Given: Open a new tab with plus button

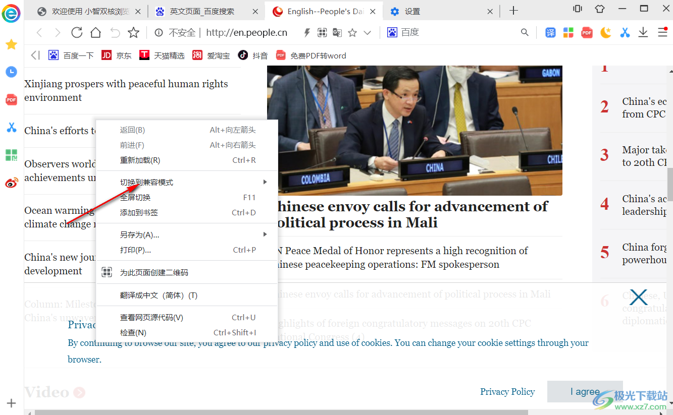Looking at the screenshot, I should (513, 11).
